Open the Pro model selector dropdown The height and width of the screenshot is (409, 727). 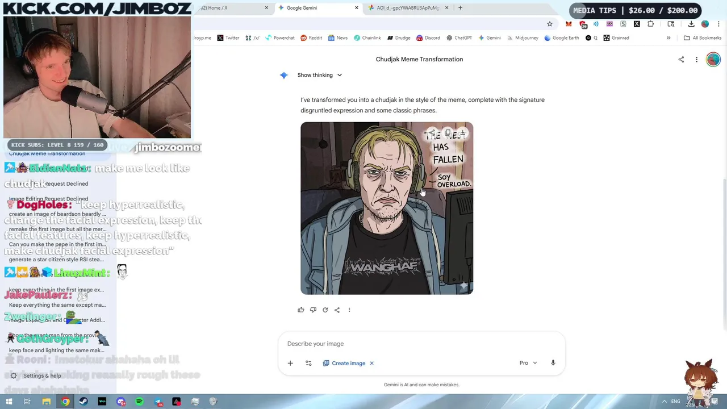528,362
